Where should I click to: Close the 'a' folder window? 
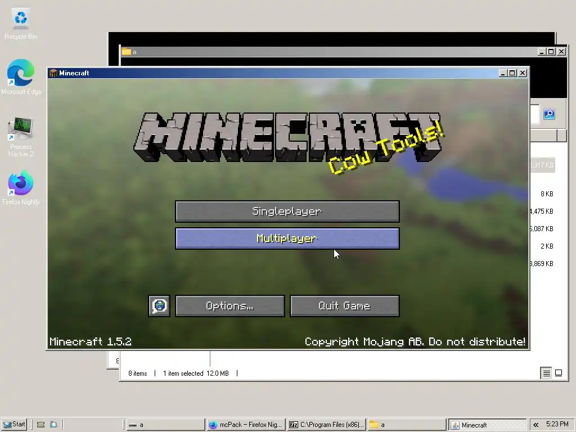[561, 52]
